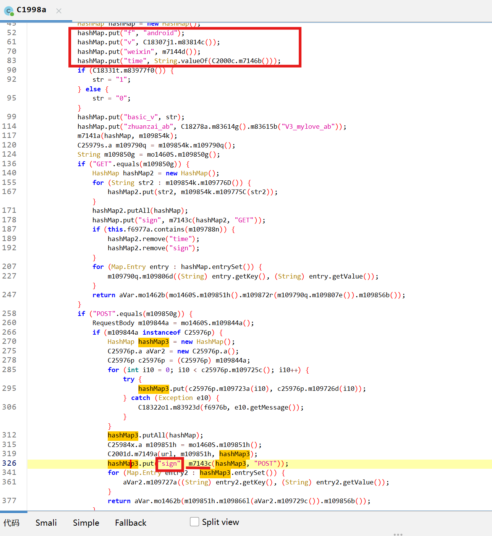Click the C2001d.m7149a method call

(133, 454)
